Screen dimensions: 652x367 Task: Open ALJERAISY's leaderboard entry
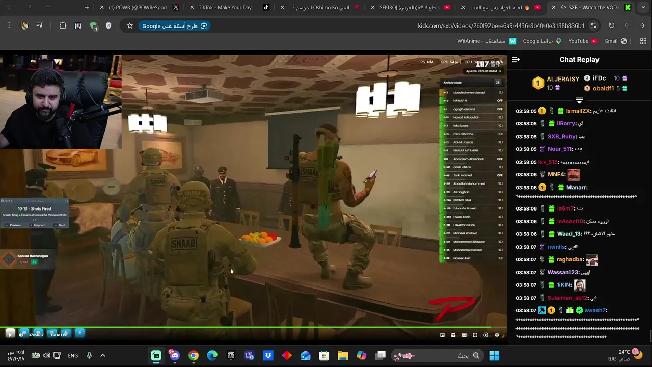(x=556, y=83)
